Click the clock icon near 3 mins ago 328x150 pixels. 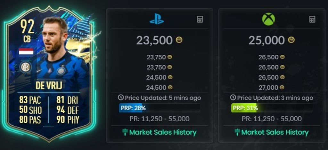pyautogui.click(x=233, y=97)
